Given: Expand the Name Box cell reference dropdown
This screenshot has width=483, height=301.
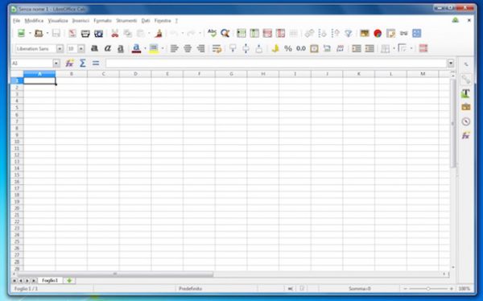Looking at the screenshot, I should pyautogui.click(x=56, y=63).
